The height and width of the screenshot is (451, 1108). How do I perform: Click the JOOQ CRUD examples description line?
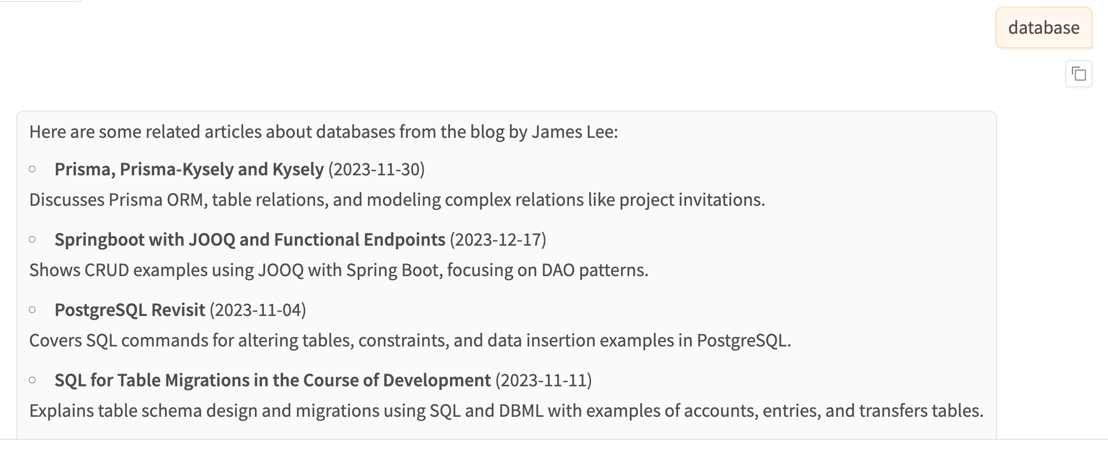338,270
